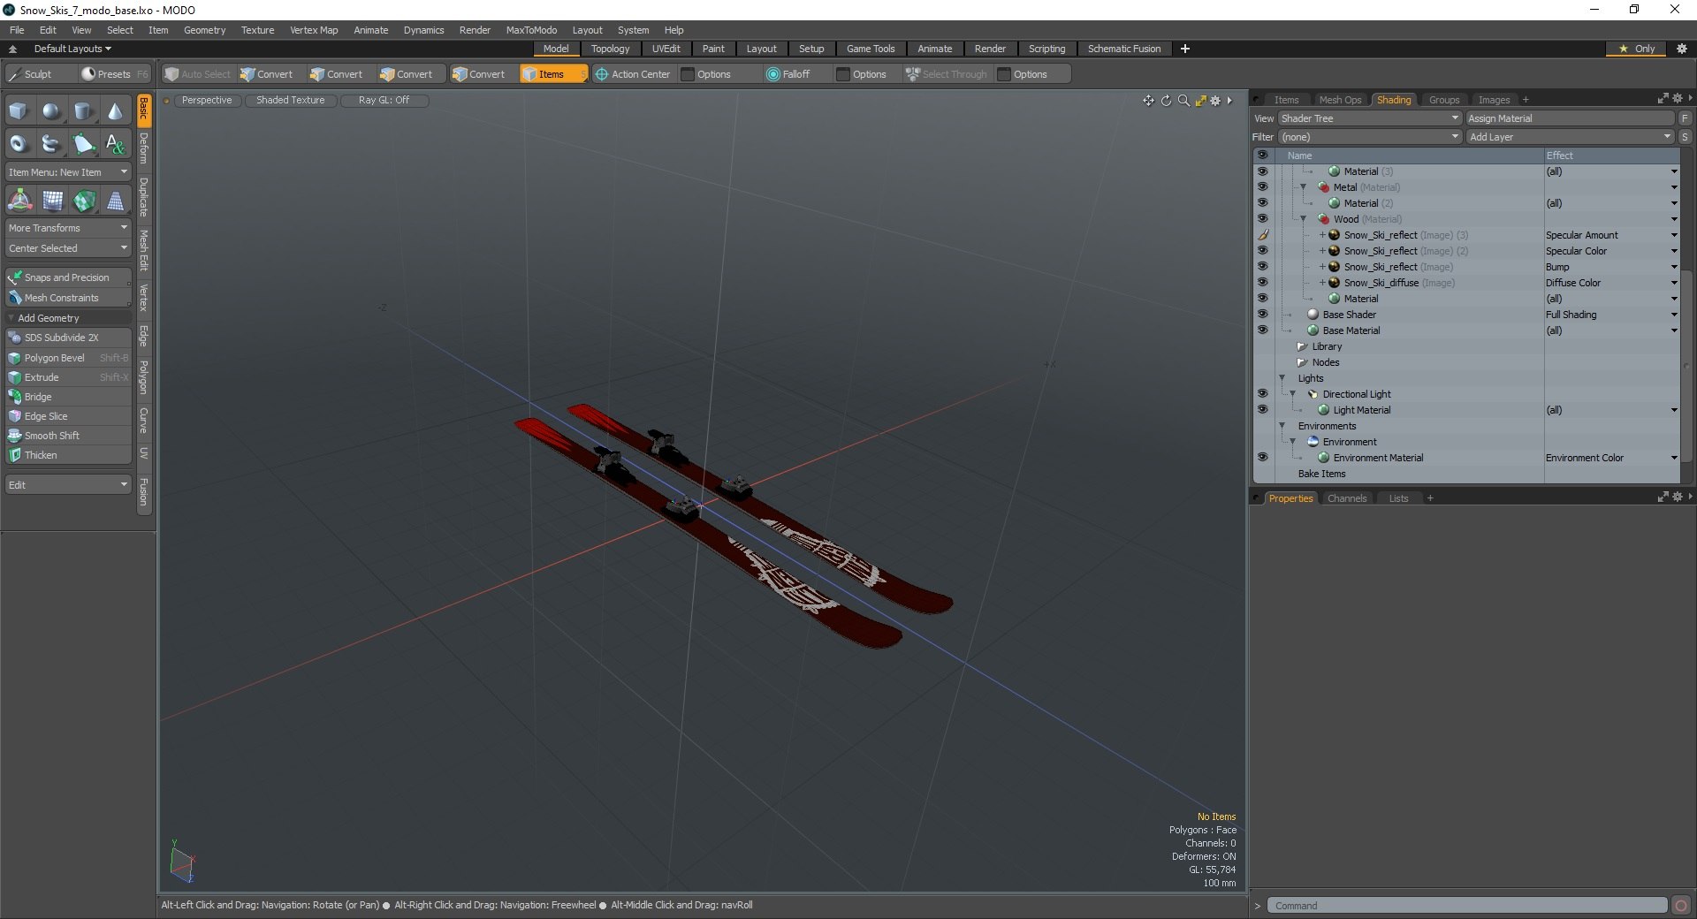
Task: Select the Sphere primitive tool
Action: 51,111
